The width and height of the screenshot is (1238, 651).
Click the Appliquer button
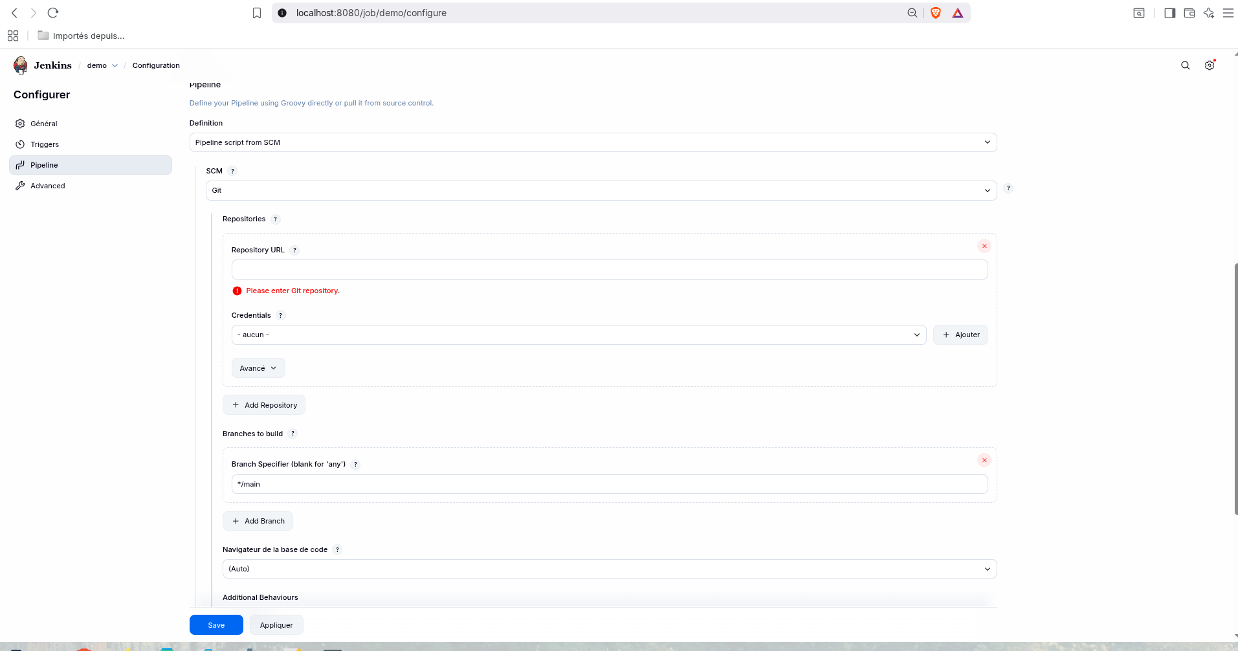point(276,625)
